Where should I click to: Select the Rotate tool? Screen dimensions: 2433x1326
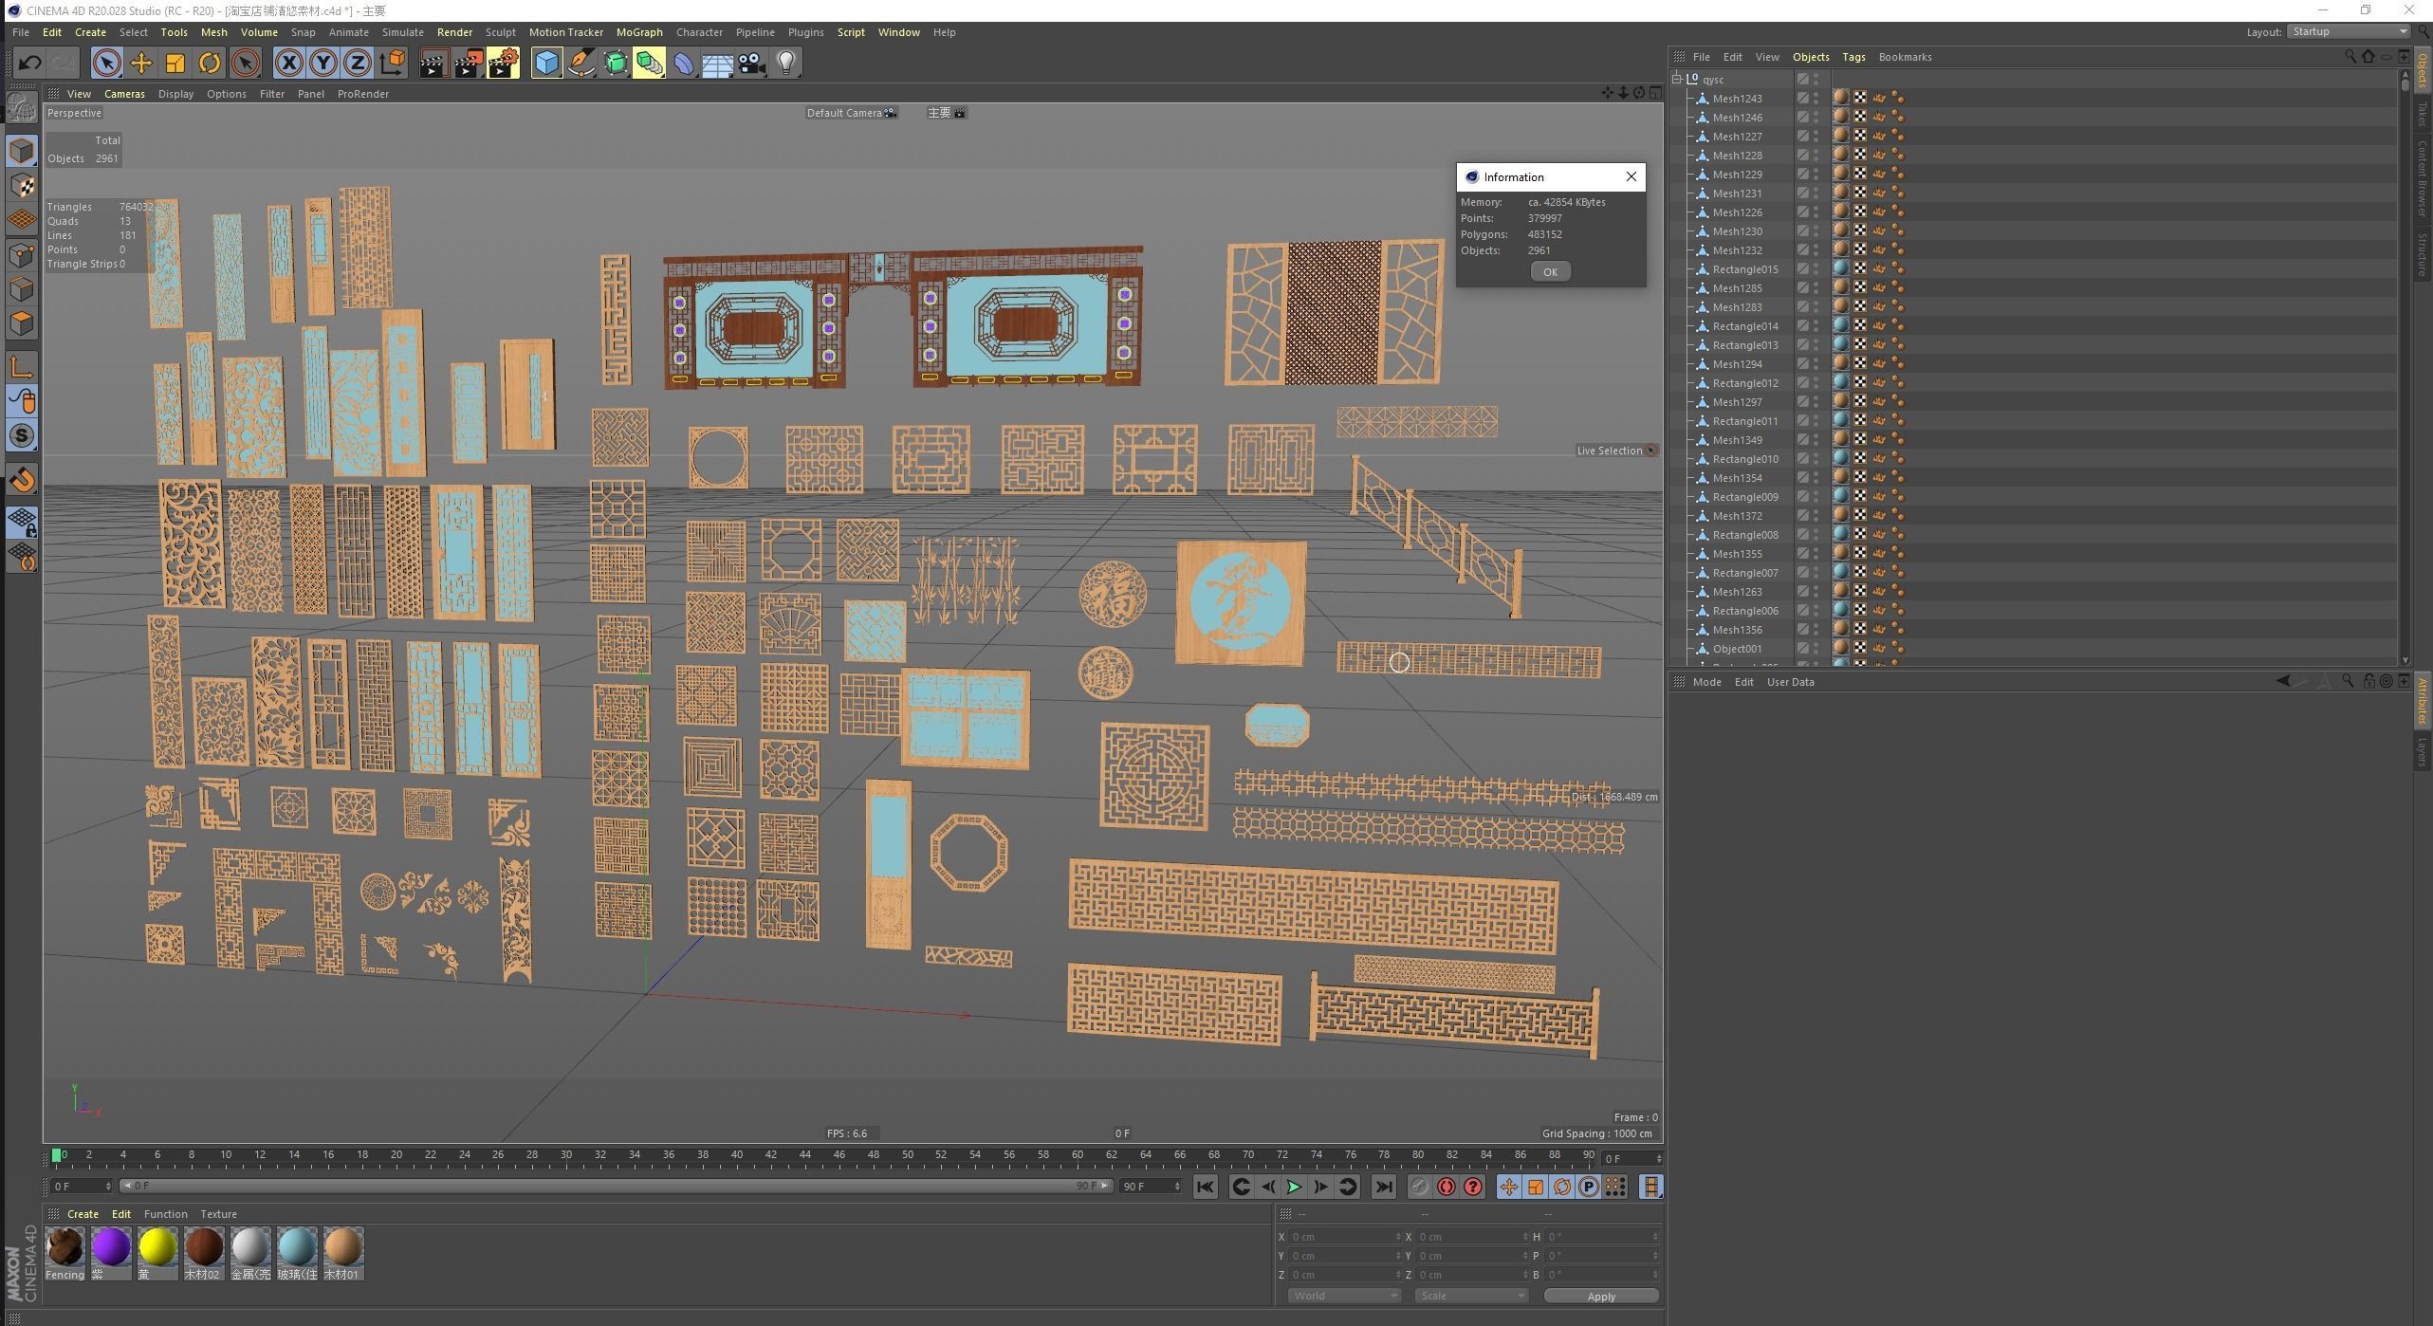coord(210,64)
